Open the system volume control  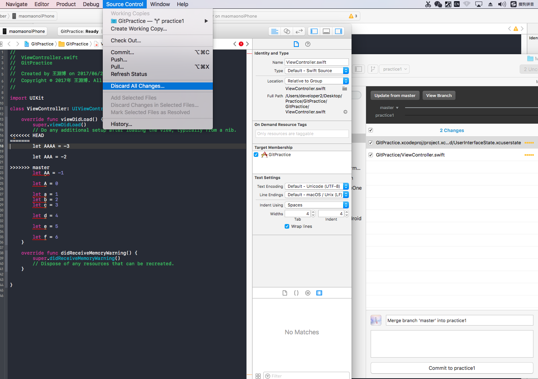(x=502, y=4)
